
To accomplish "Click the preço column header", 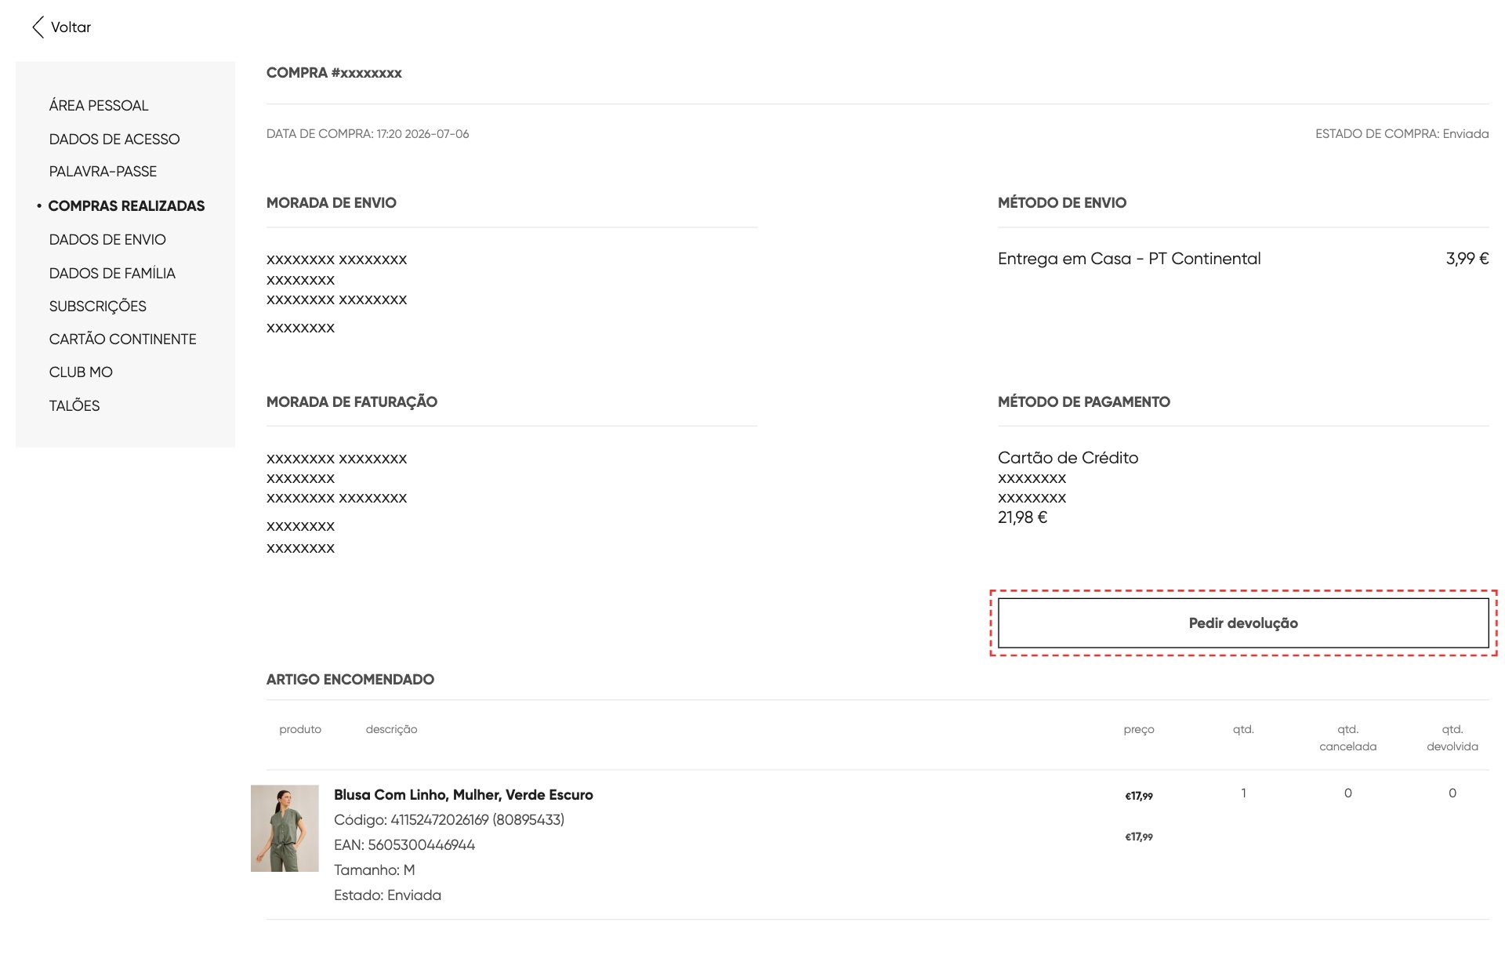I will (1139, 730).
